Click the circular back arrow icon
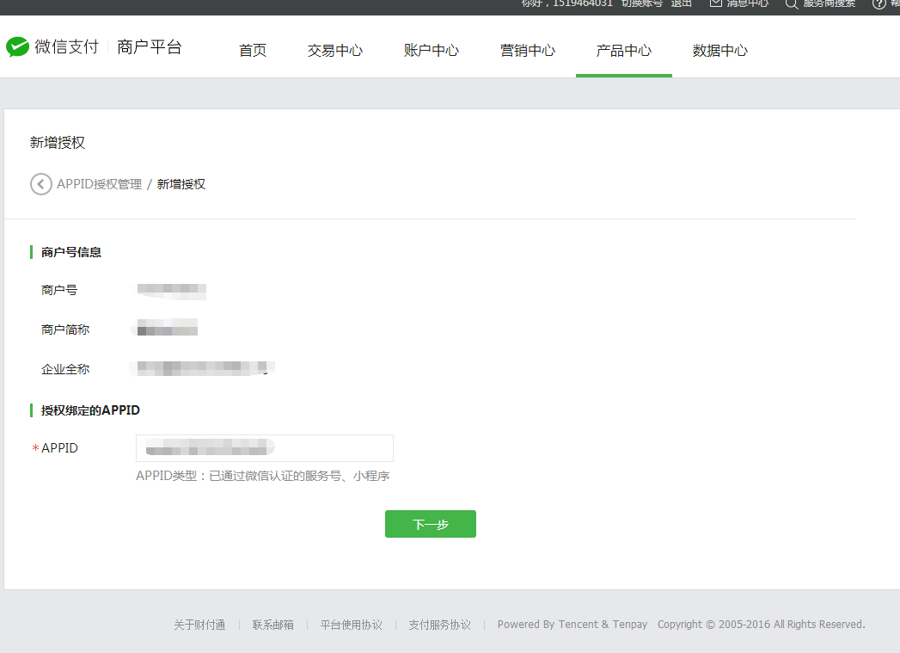The width and height of the screenshot is (900, 653). (x=40, y=183)
